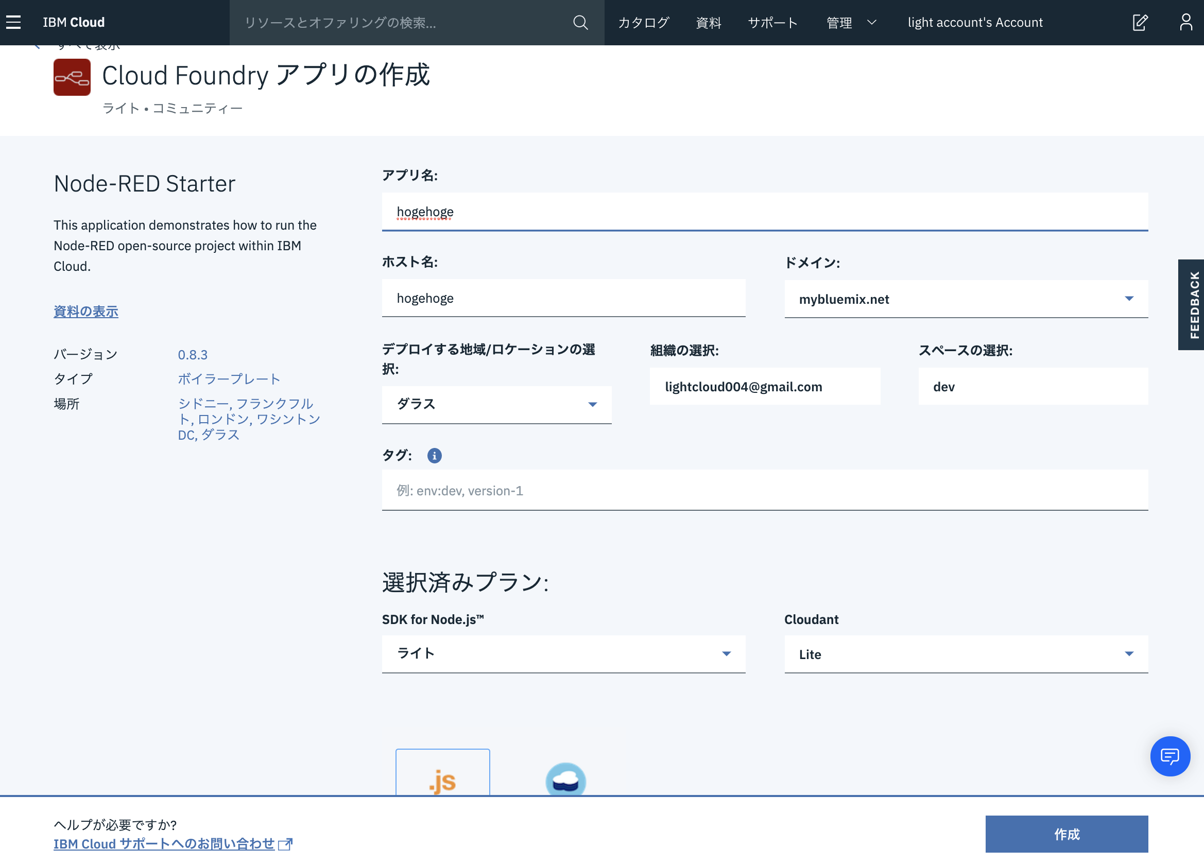Image resolution: width=1204 pixels, height=865 pixels.
Task: Open the hamburger navigation menu
Action: tap(13, 22)
